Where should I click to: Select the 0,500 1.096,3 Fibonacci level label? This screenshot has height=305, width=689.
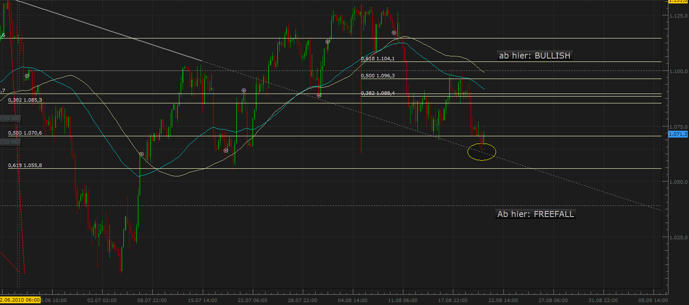[378, 76]
